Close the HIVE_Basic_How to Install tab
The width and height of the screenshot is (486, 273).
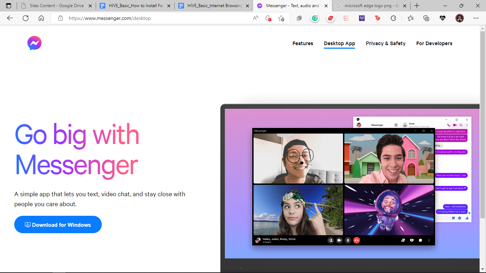click(x=169, y=6)
